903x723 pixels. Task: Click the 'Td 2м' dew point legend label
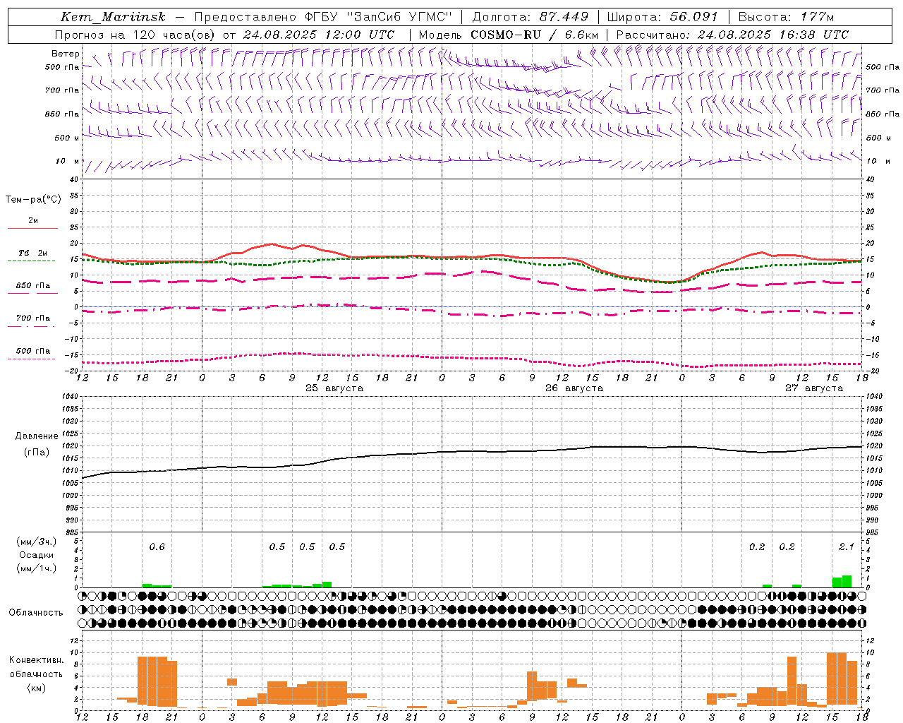(x=33, y=253)
